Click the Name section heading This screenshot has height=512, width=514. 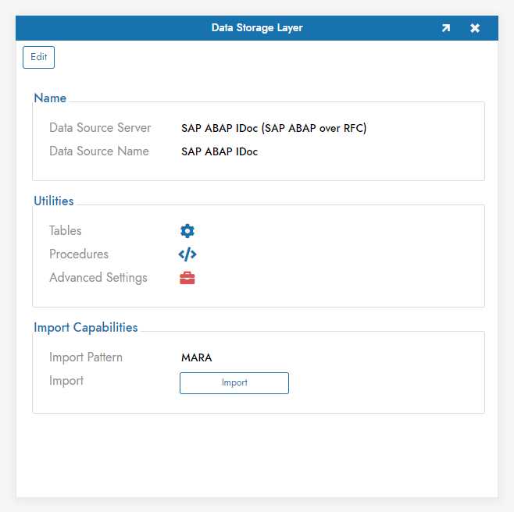(50, 98)
